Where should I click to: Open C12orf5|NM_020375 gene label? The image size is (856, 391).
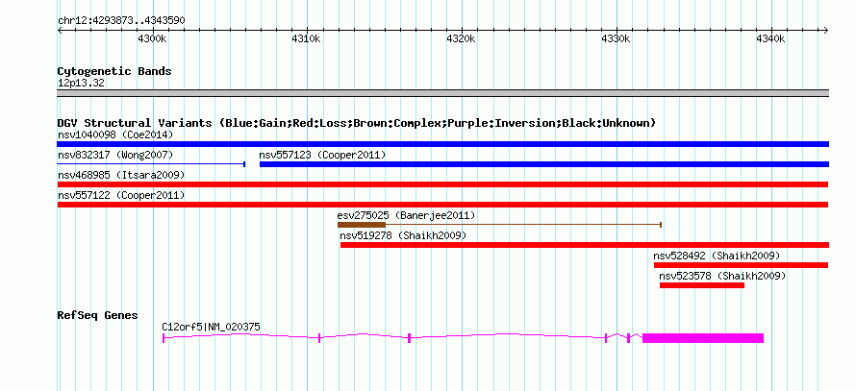(212, 328)
